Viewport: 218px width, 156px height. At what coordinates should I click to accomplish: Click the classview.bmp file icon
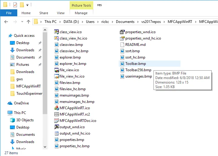coord(56,45)
